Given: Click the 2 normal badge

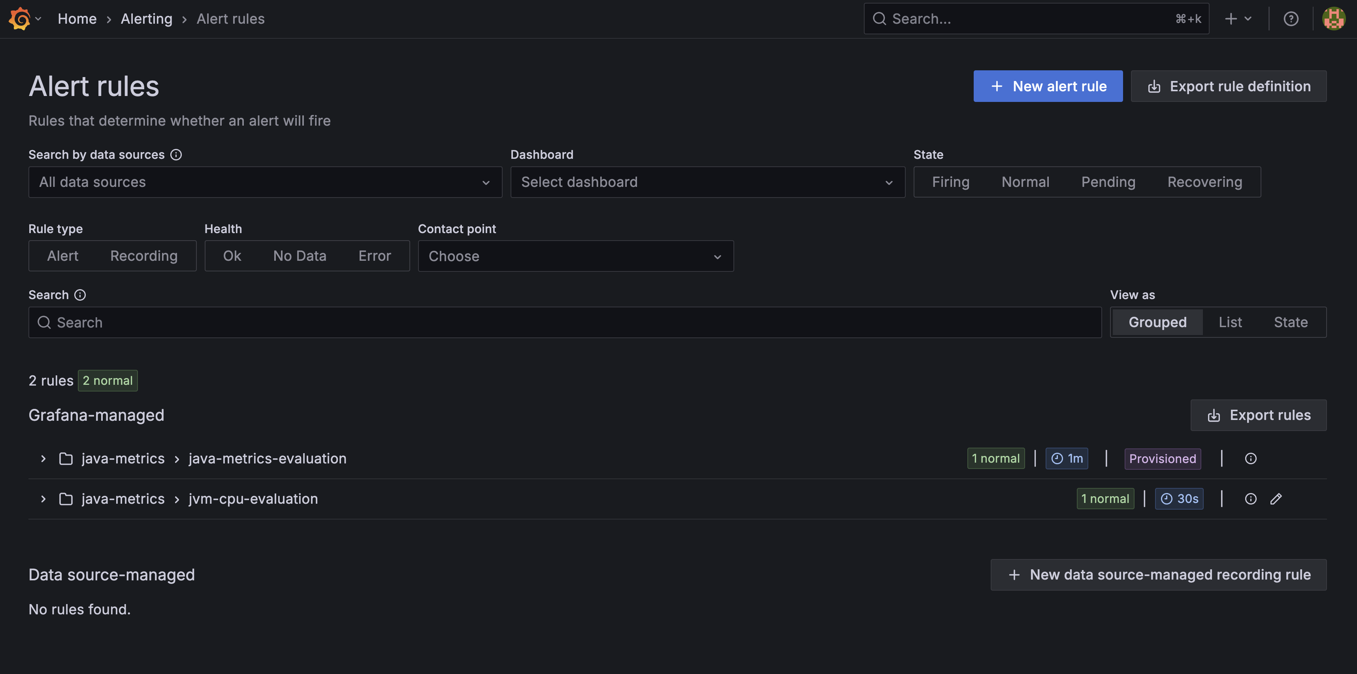Looking at the screenshot, I should click(x=108, y=381).
